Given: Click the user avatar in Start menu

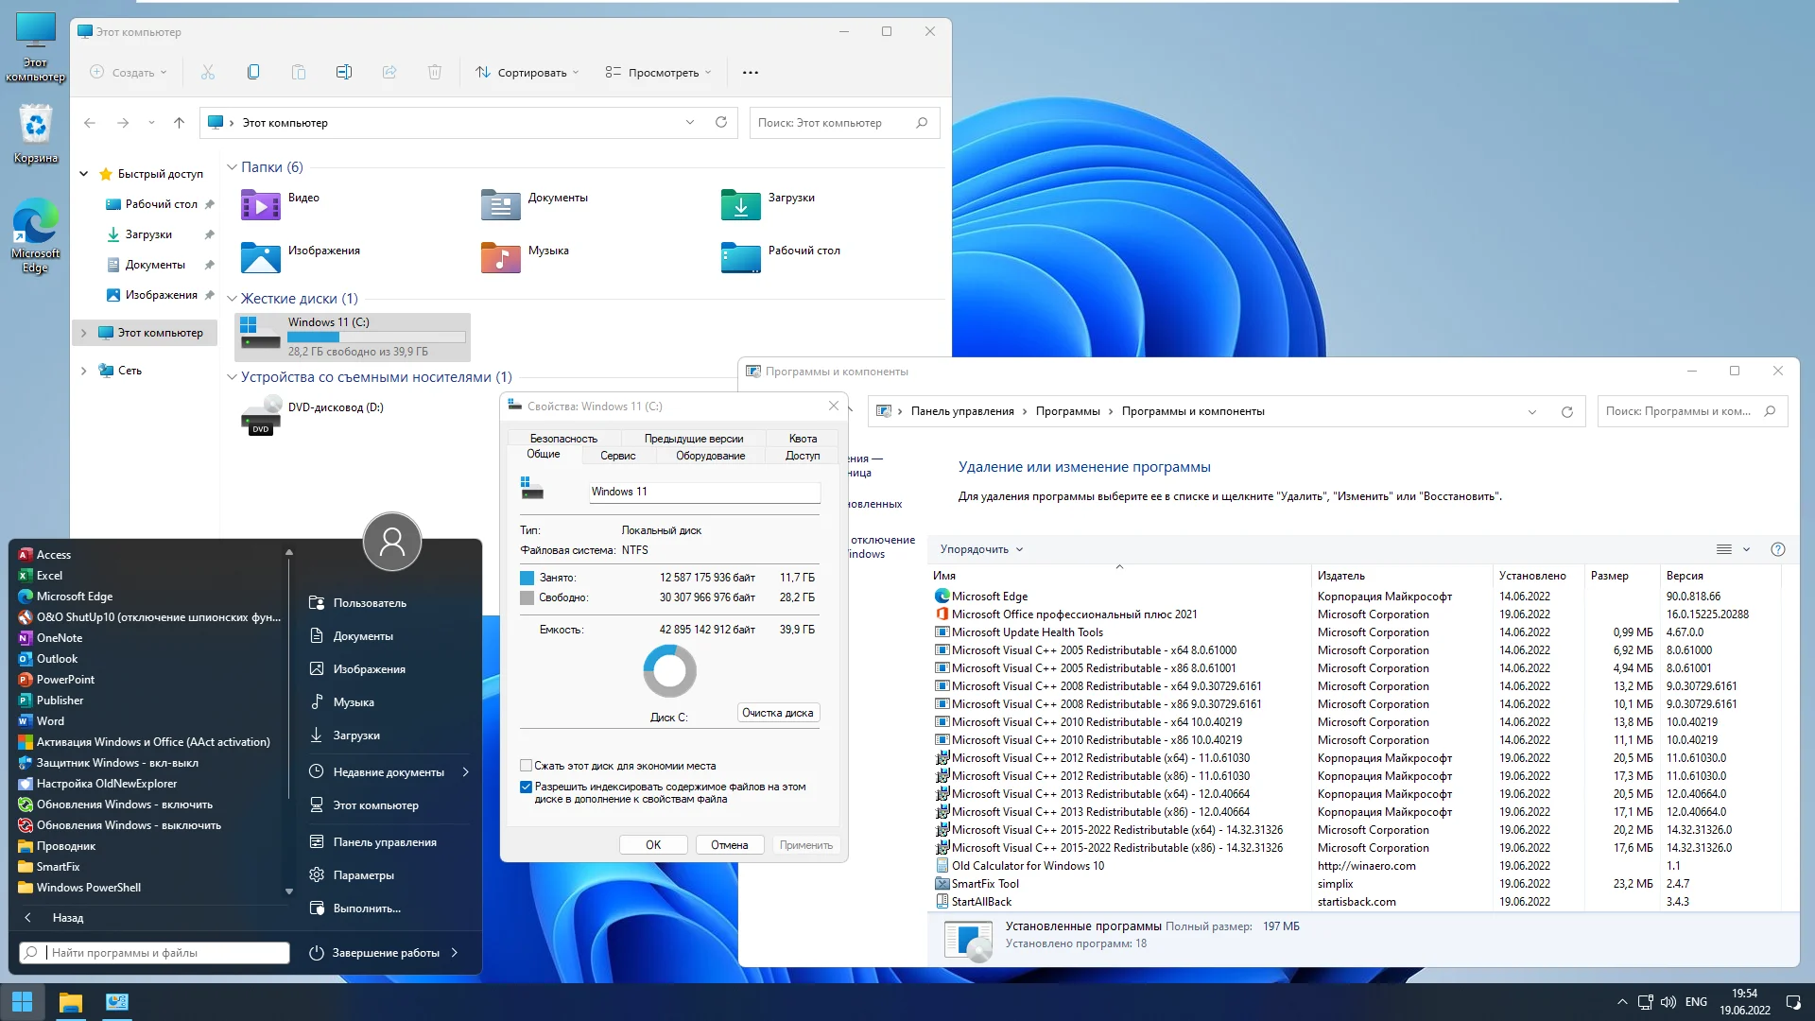Looking at the screenshot, I should point(391,542).
